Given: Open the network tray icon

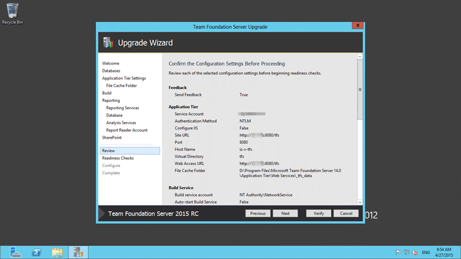Looking at the screenshot, I should [407, 252].
